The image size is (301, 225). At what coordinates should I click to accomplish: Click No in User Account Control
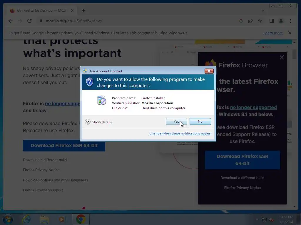(x=200, y=122)
